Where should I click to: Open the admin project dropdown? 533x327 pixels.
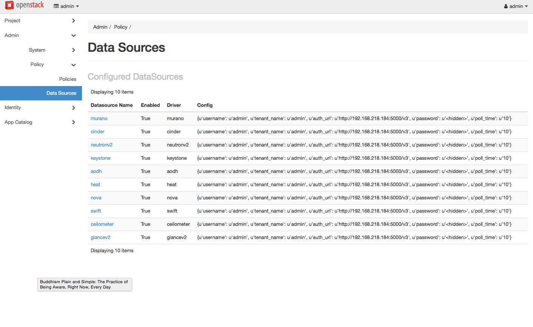coord(66,6)
